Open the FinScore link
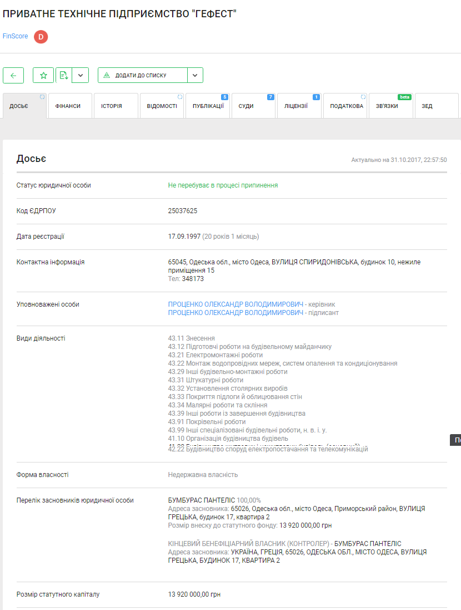461x610 pixels. (x=15, y=36)
